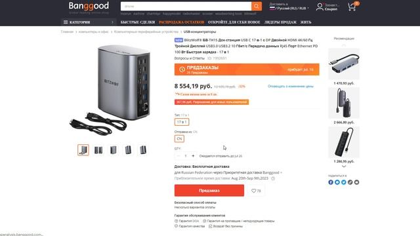This screenshot has width=420, height=236.
Task: Click the Banggood logo
Action: pos(89,6)
